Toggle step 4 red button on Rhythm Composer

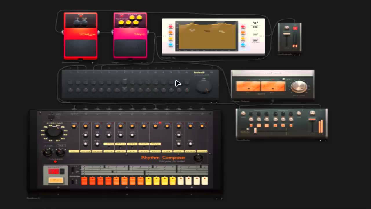pos(108,181)
